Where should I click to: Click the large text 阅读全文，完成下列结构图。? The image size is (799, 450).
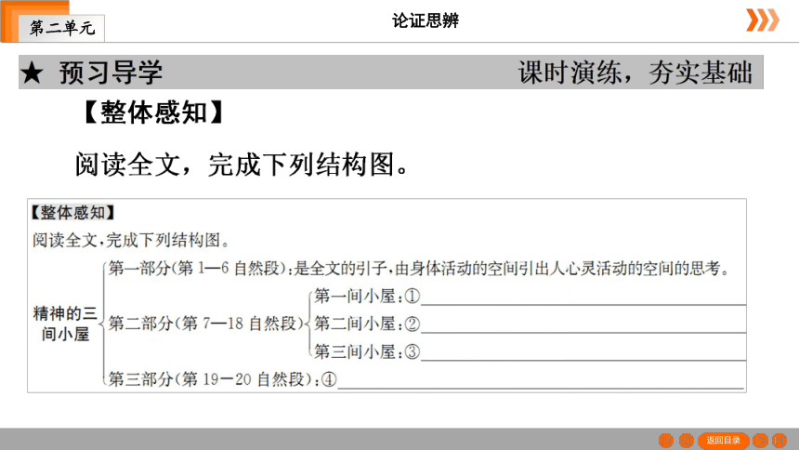pyautogui.click(x=242, y=165)
